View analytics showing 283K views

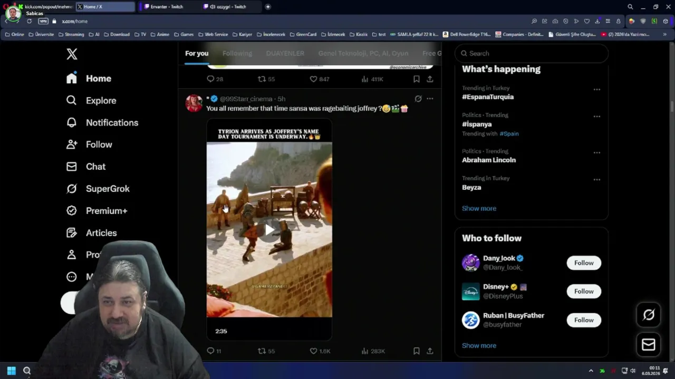pos(373,351)
